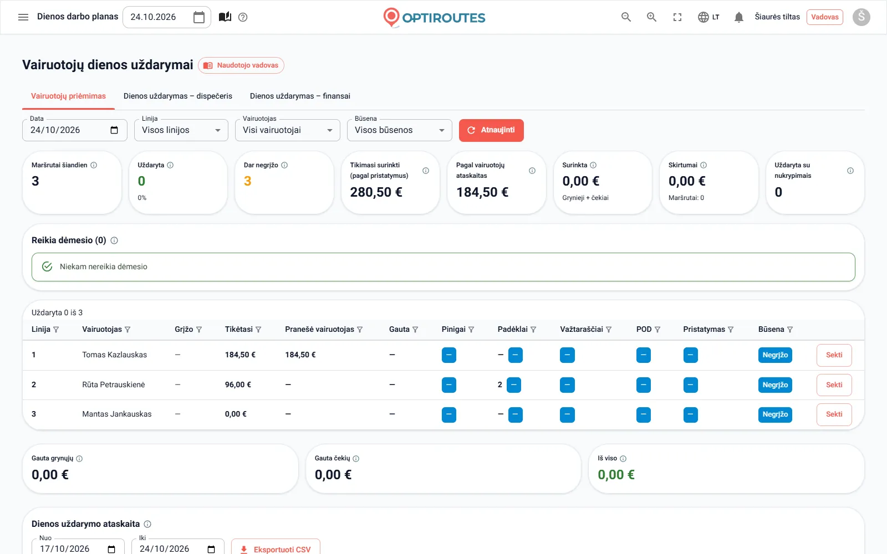The width and height of the screenshot is (887, 554).
Task: Click the zoom-in magnifier icon
Action: point(651,17)
